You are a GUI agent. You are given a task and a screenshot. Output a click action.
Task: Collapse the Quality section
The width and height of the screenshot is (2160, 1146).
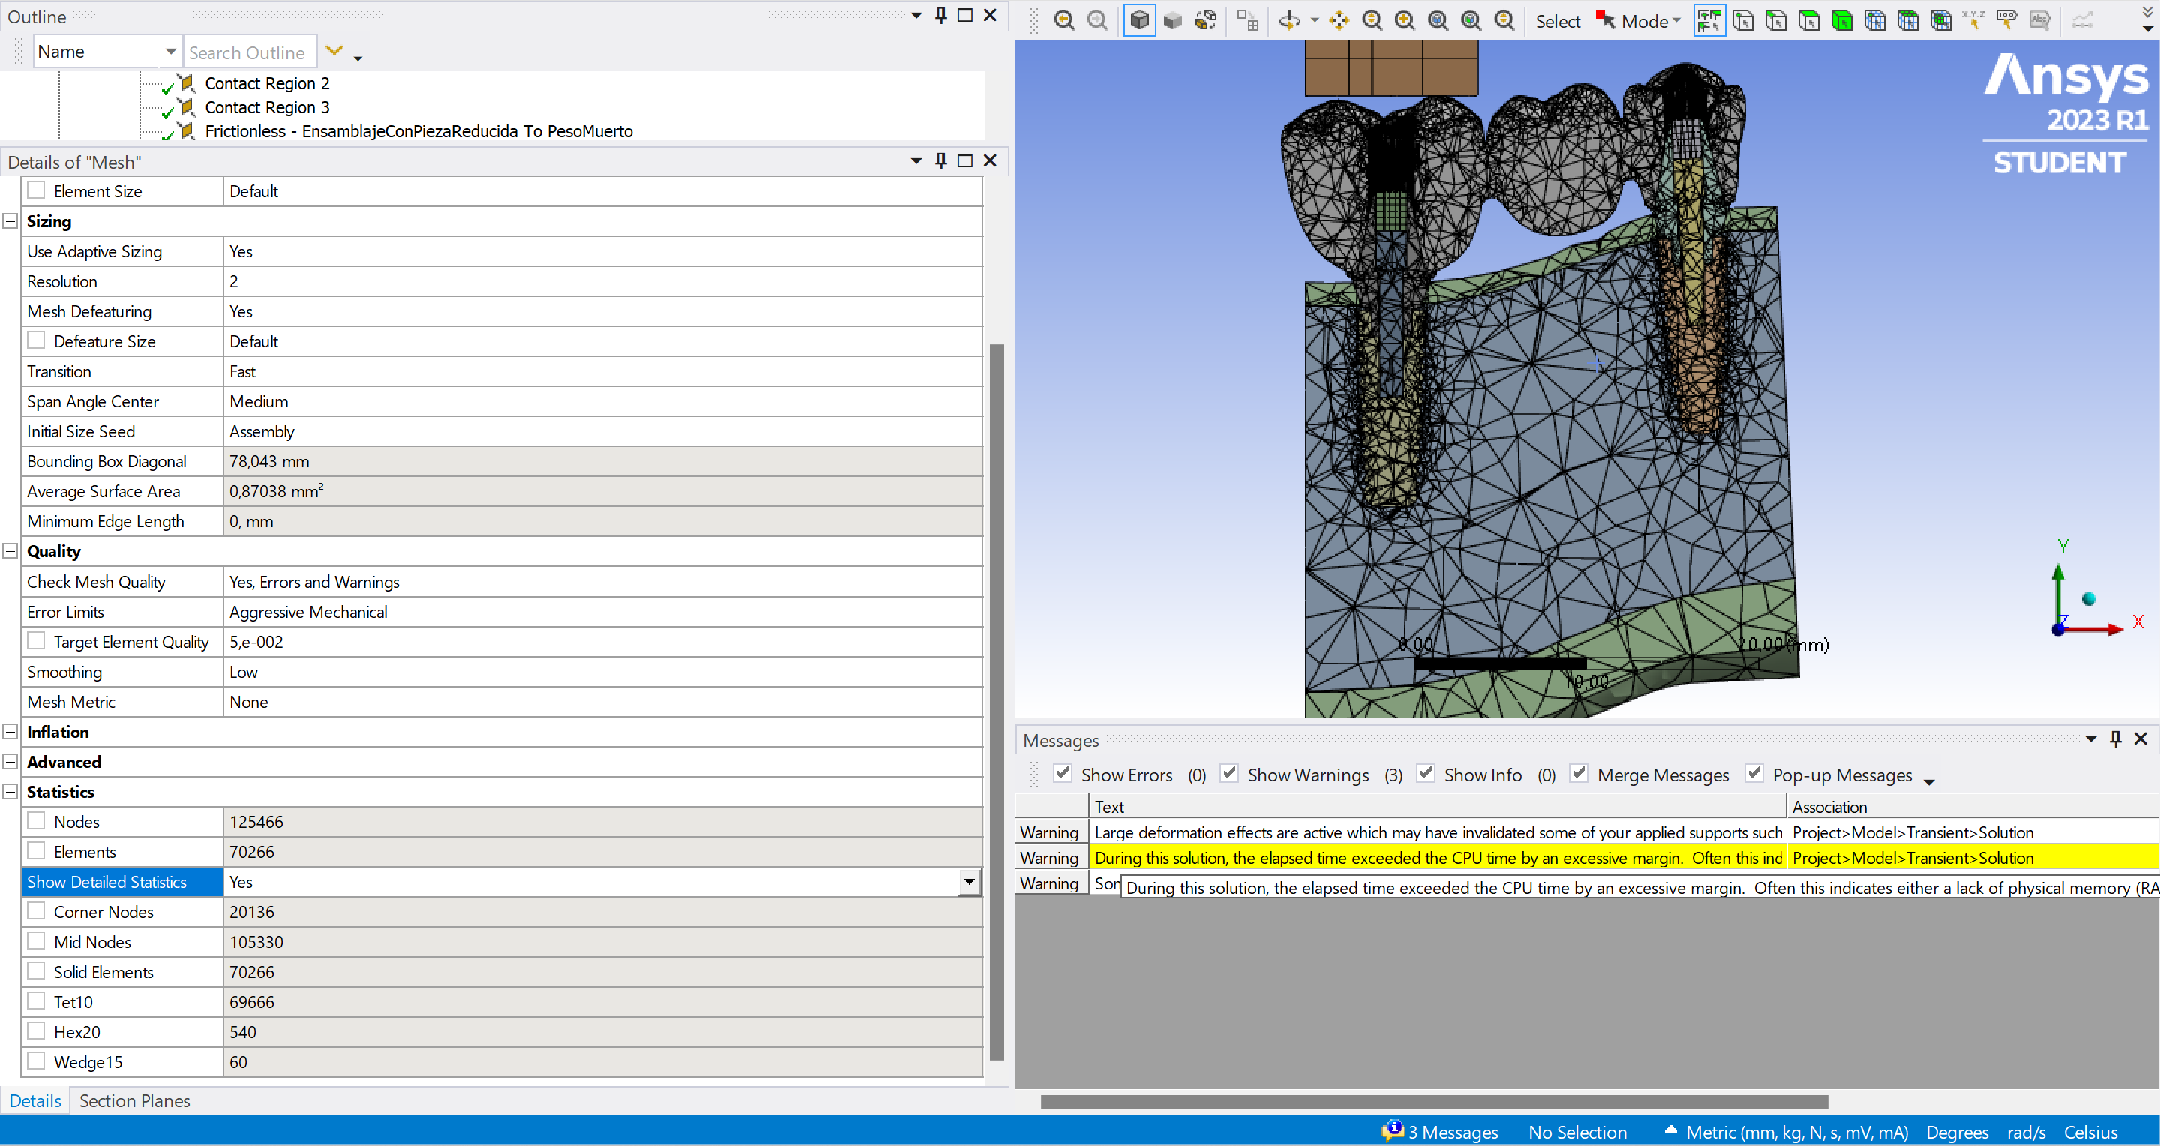click(x=10, y=551)
